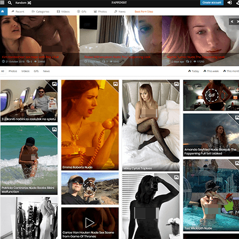Click the login arrow icon
The image size is (239, 239).
(x=230, y=3)
